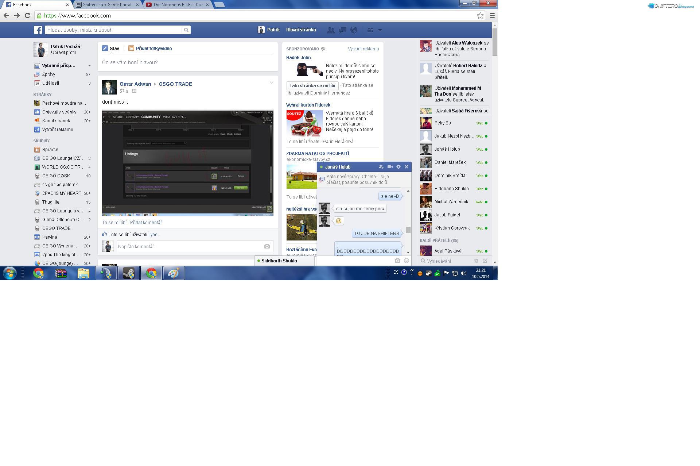Open chat with Dominik Šmída in sidebar

click(x=454, y=176)
